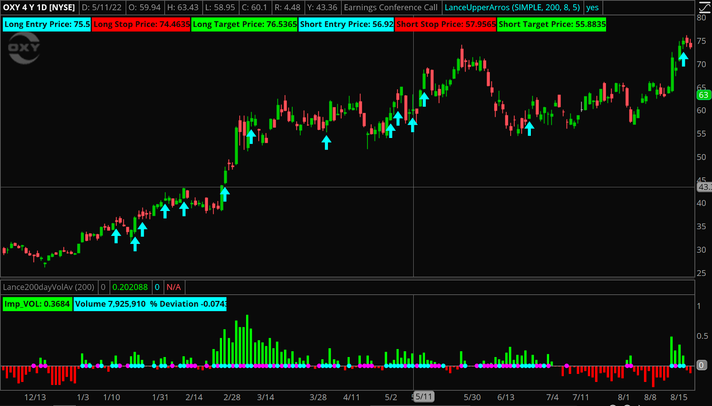Click the highlighted 5/11 date marker
The image size is (712, 406).
click(x=424, y=397)
